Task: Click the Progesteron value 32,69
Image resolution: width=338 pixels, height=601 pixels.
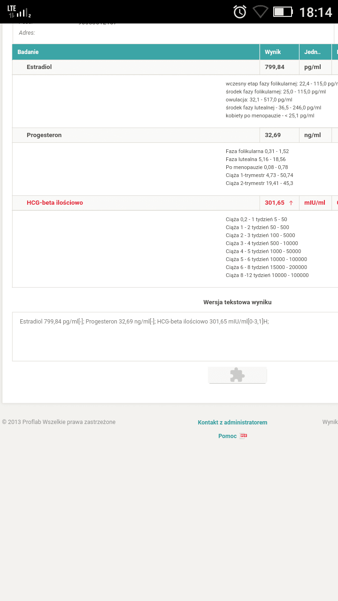Action: pyautogui.click(x=273, y=135)
